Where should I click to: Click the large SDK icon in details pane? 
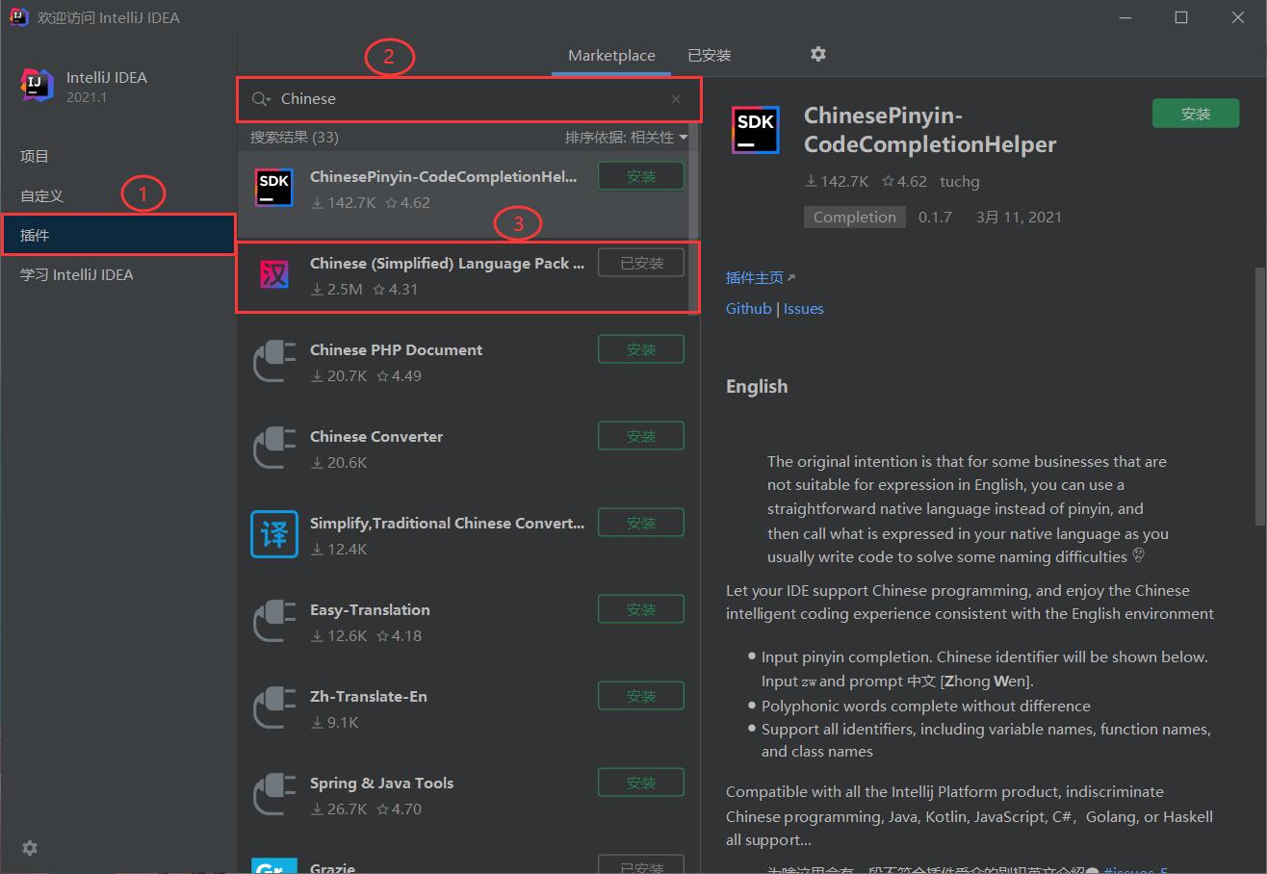(x=756, y=130)
